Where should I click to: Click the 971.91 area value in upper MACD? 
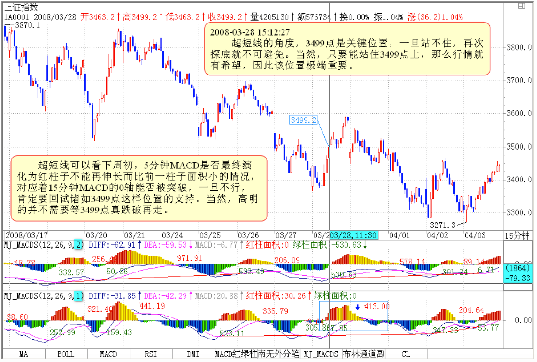point(189,258)
